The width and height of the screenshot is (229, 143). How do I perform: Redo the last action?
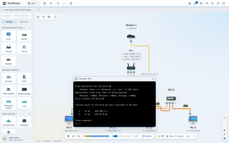tap(64, 3)
